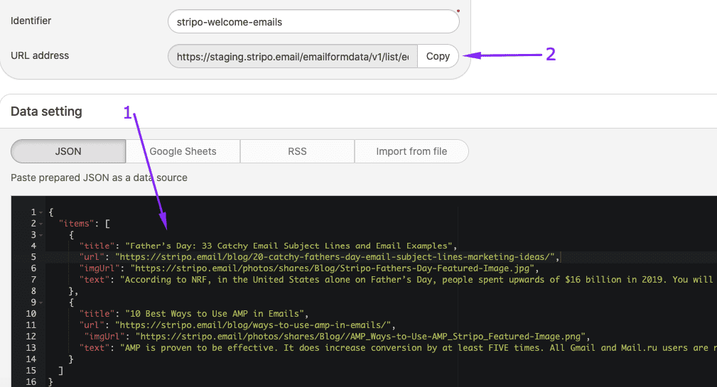The height and width of the screenshot is (387, 717).
Task: Select the Import from file tab
Action: [411, 151]
